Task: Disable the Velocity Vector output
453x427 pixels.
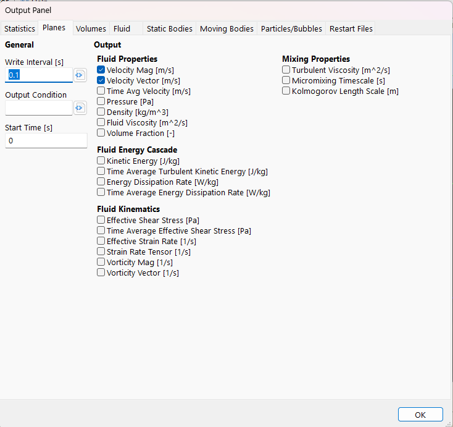Action: click(101, 81)
